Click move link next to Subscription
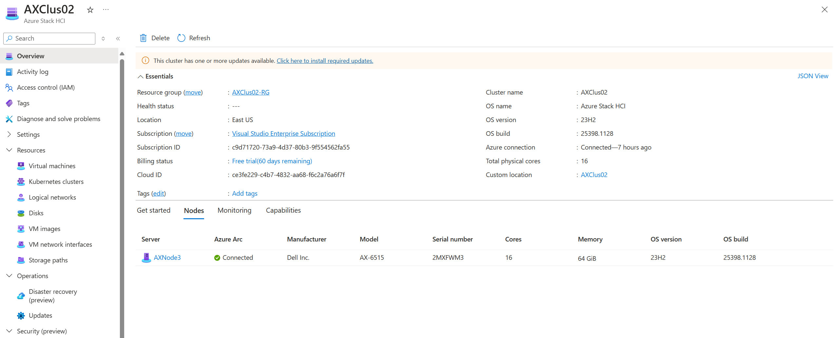The image size is (839, 338). click(x=184, y=133)
